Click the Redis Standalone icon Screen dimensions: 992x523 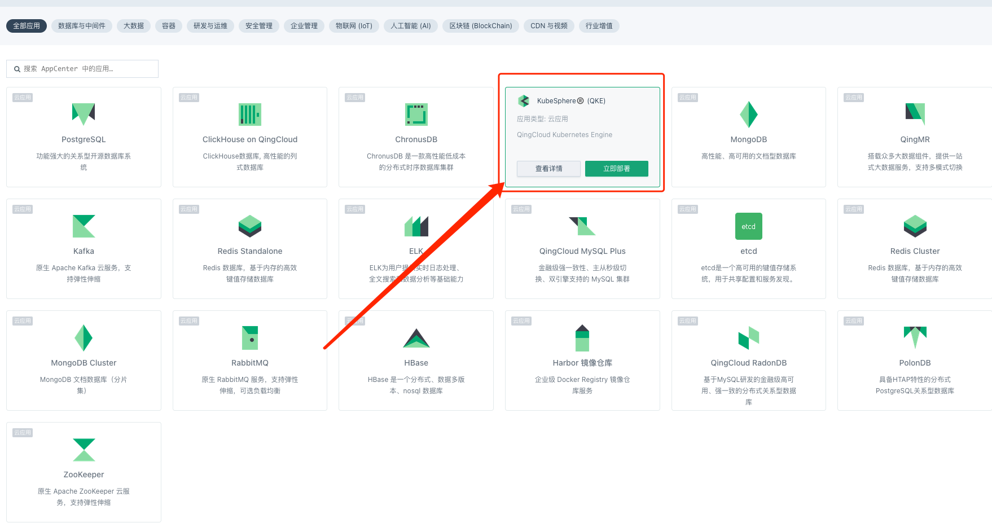[250, 226]
